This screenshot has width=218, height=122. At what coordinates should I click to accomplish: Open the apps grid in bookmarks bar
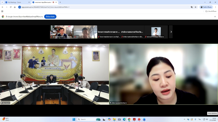pyautogui.click(x=2, y=11)
